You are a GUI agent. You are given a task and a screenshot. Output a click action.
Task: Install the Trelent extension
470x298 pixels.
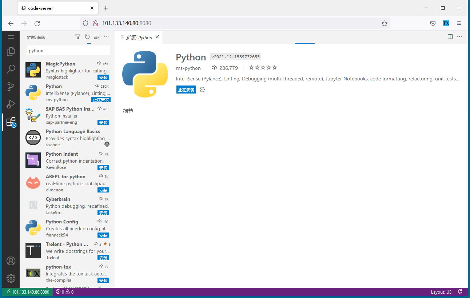103,258
